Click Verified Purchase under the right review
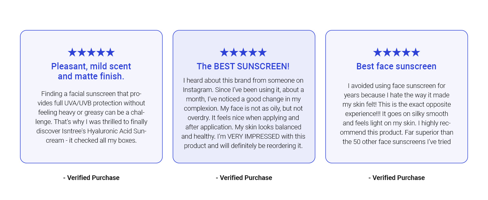 coord(397,178)
